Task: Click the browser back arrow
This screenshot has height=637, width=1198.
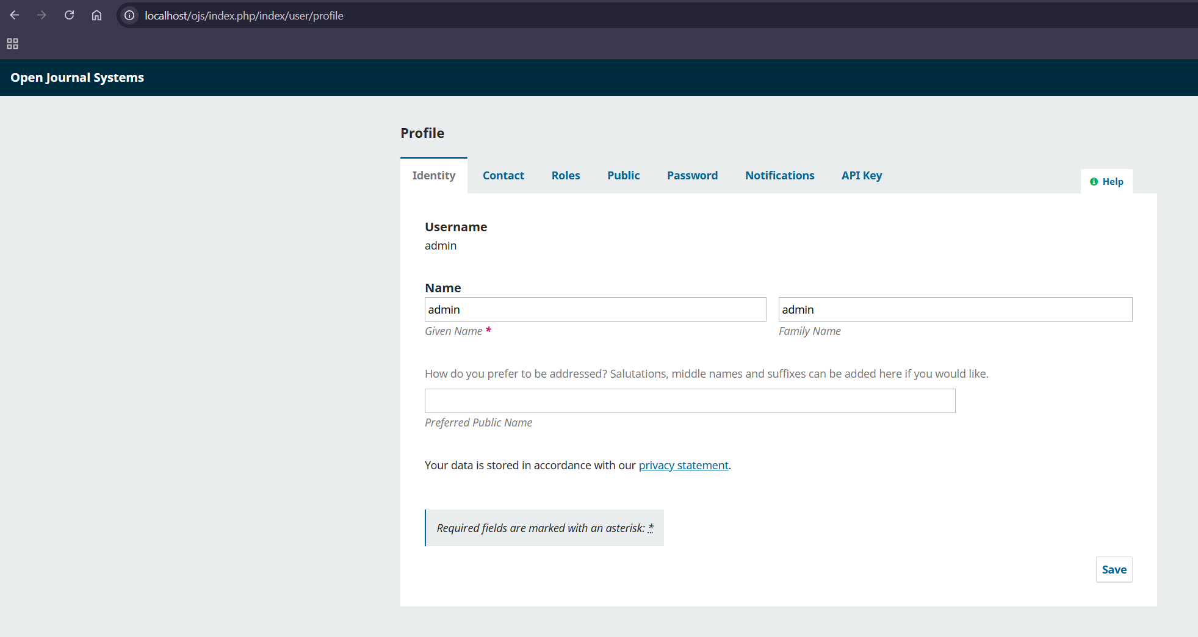Action: (15, 15)
